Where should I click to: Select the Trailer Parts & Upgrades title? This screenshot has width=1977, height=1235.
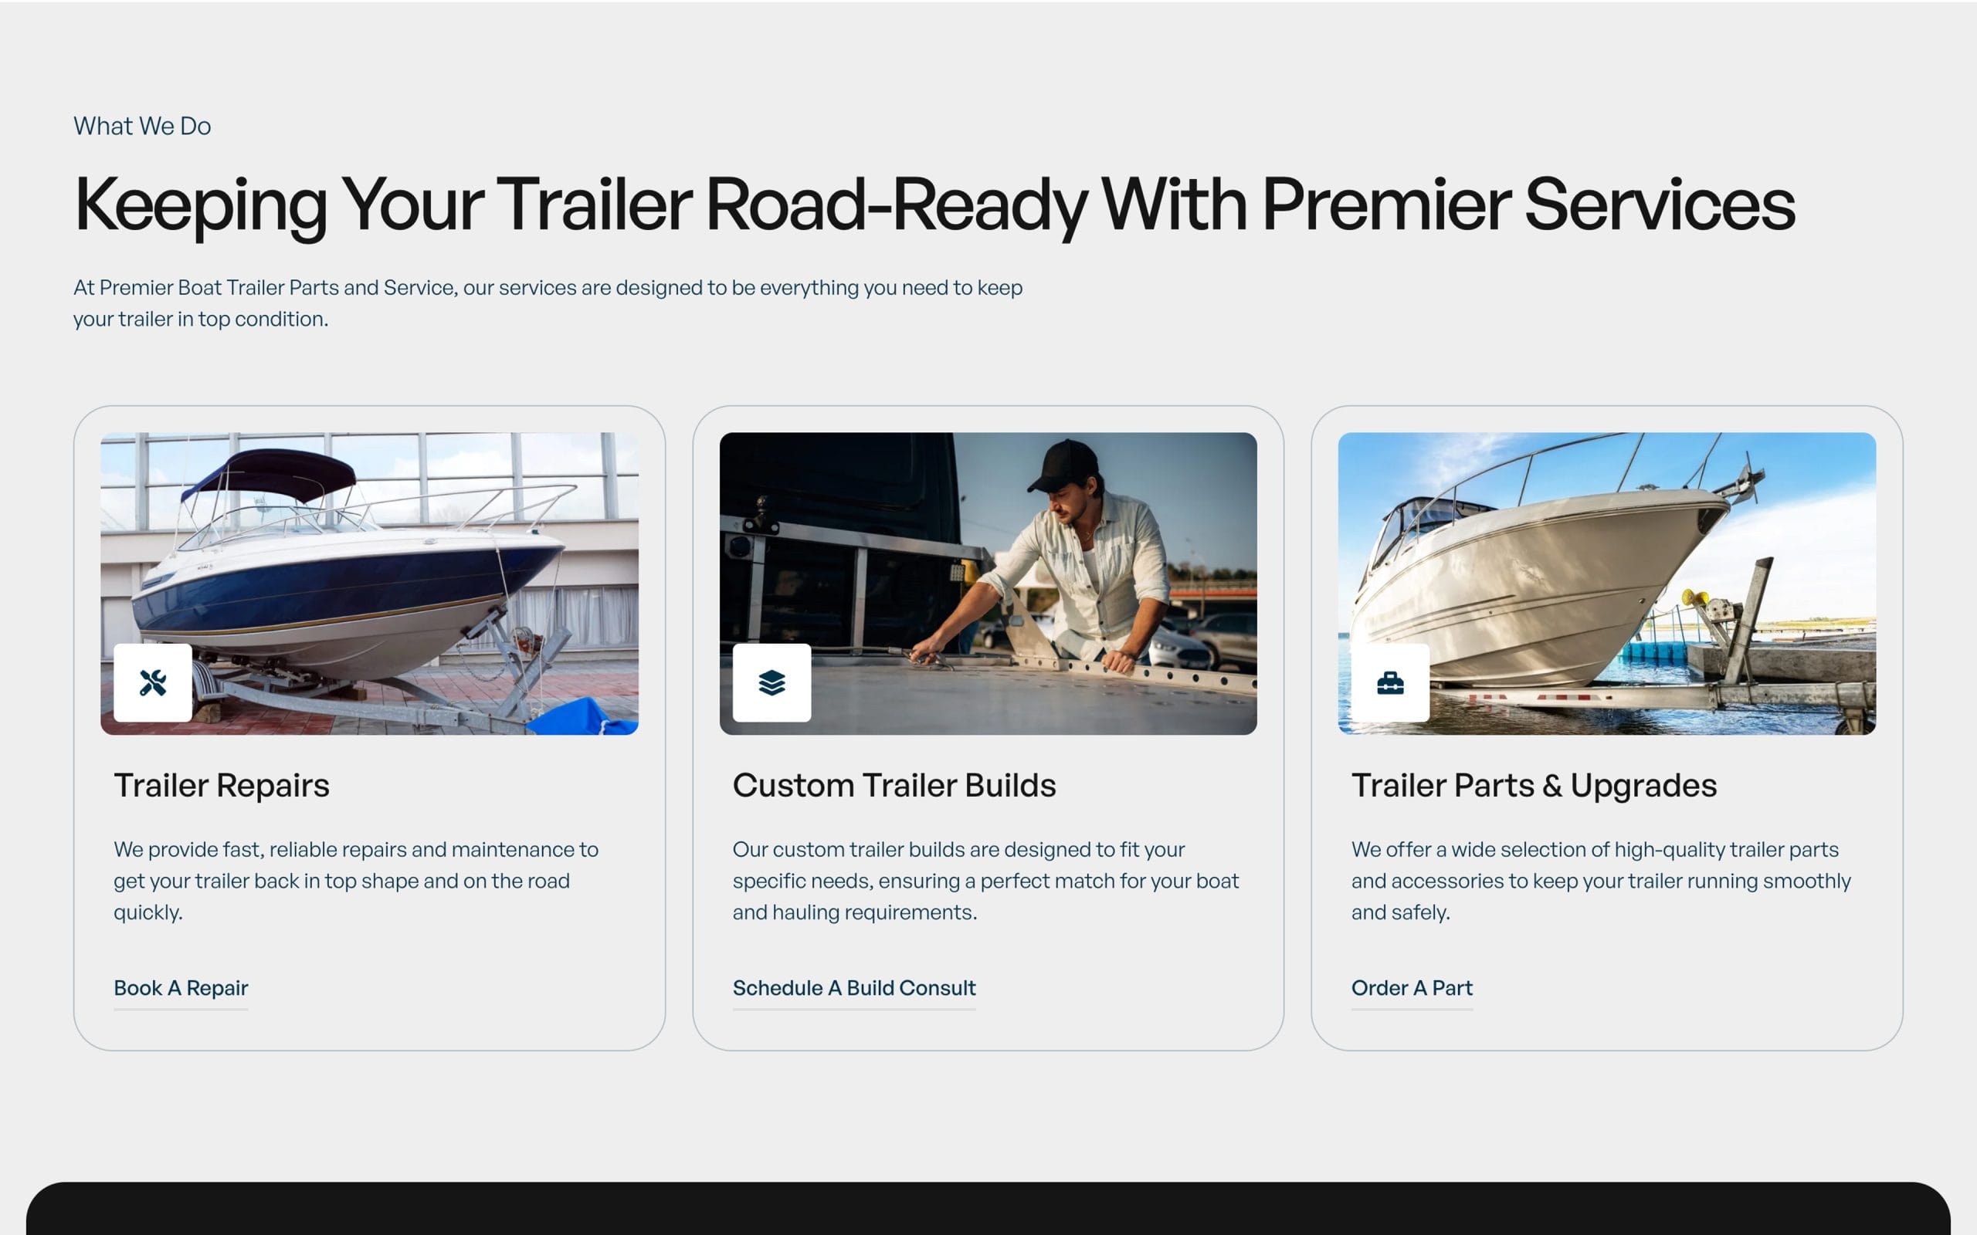[1534, 785]
